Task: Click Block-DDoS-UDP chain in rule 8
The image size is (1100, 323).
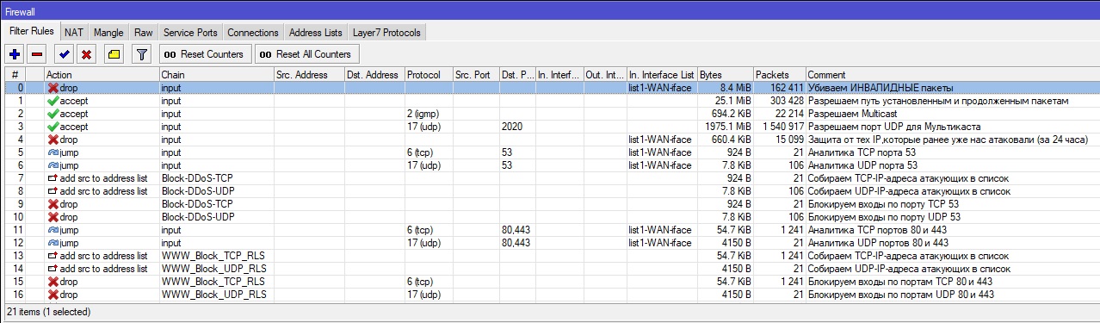Action: pos(197,191)
